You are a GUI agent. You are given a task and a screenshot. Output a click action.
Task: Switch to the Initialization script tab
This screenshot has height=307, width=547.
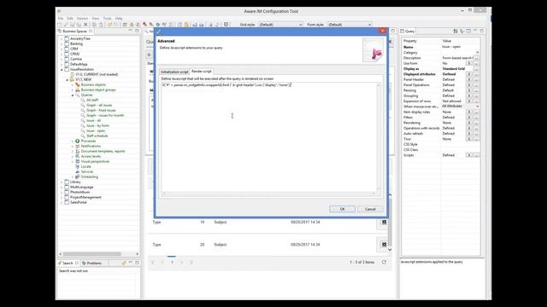174,72
